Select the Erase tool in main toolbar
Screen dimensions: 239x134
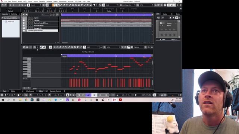64,5
